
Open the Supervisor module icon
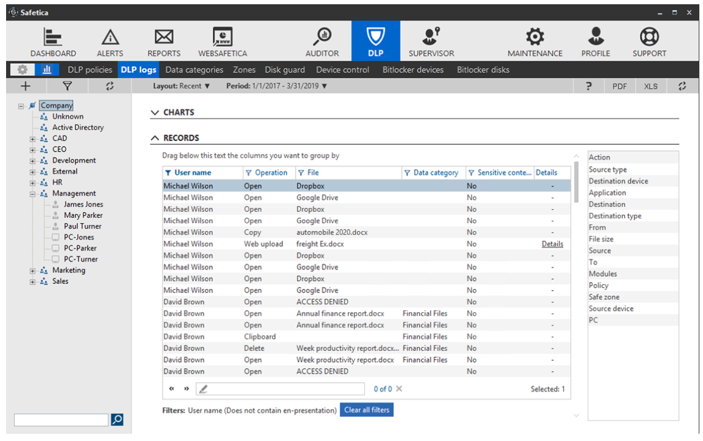(431, 38)
